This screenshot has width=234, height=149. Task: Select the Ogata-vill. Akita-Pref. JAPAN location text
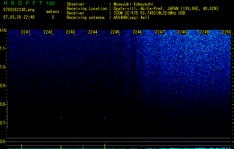tap(166, 9)
